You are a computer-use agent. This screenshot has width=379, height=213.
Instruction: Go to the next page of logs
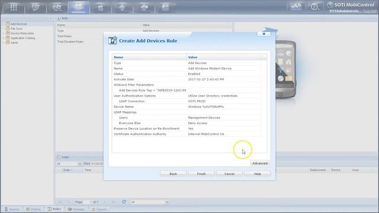tap(105, 202)
